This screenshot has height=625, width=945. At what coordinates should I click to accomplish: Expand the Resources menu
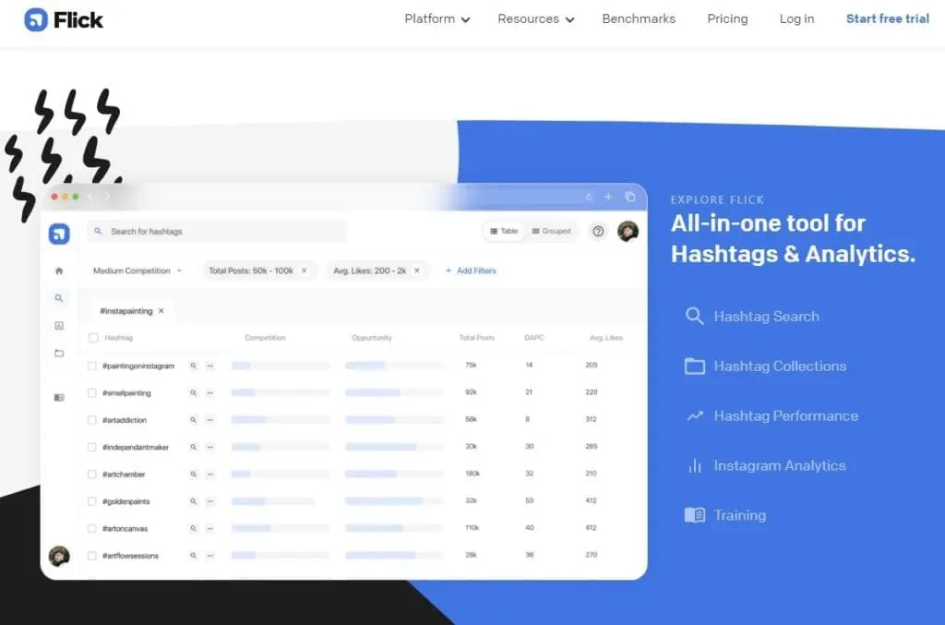coord(536,18)
